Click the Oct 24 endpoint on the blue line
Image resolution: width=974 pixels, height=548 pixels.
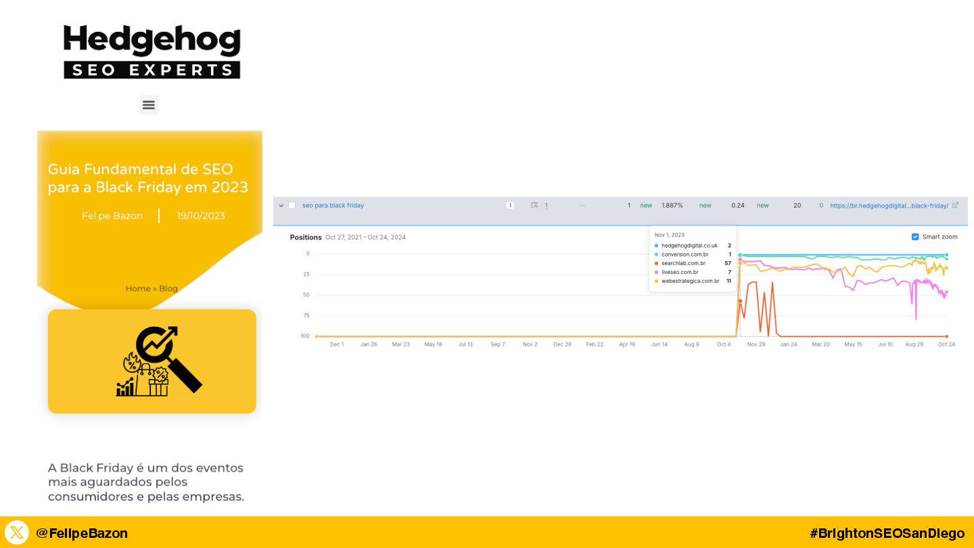click(946, 255)
